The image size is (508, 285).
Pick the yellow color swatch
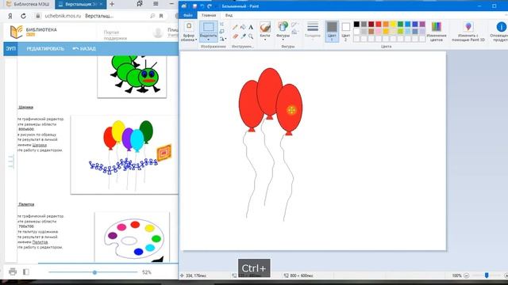tap(393, 25)
